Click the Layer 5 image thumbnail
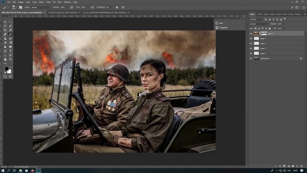Image resolution: width=307 pixels, height=173 pixels. 257,34
